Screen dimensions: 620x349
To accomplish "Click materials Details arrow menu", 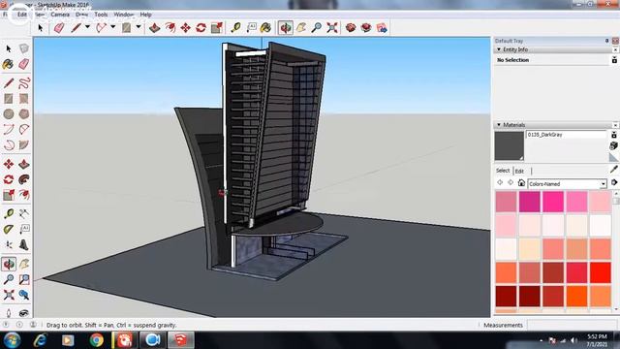I will [x=614, y=183].
